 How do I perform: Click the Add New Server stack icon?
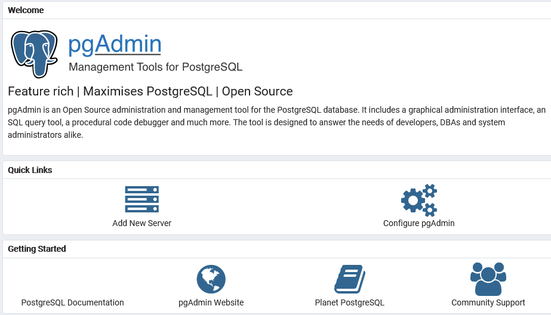[x=141, y=199]
